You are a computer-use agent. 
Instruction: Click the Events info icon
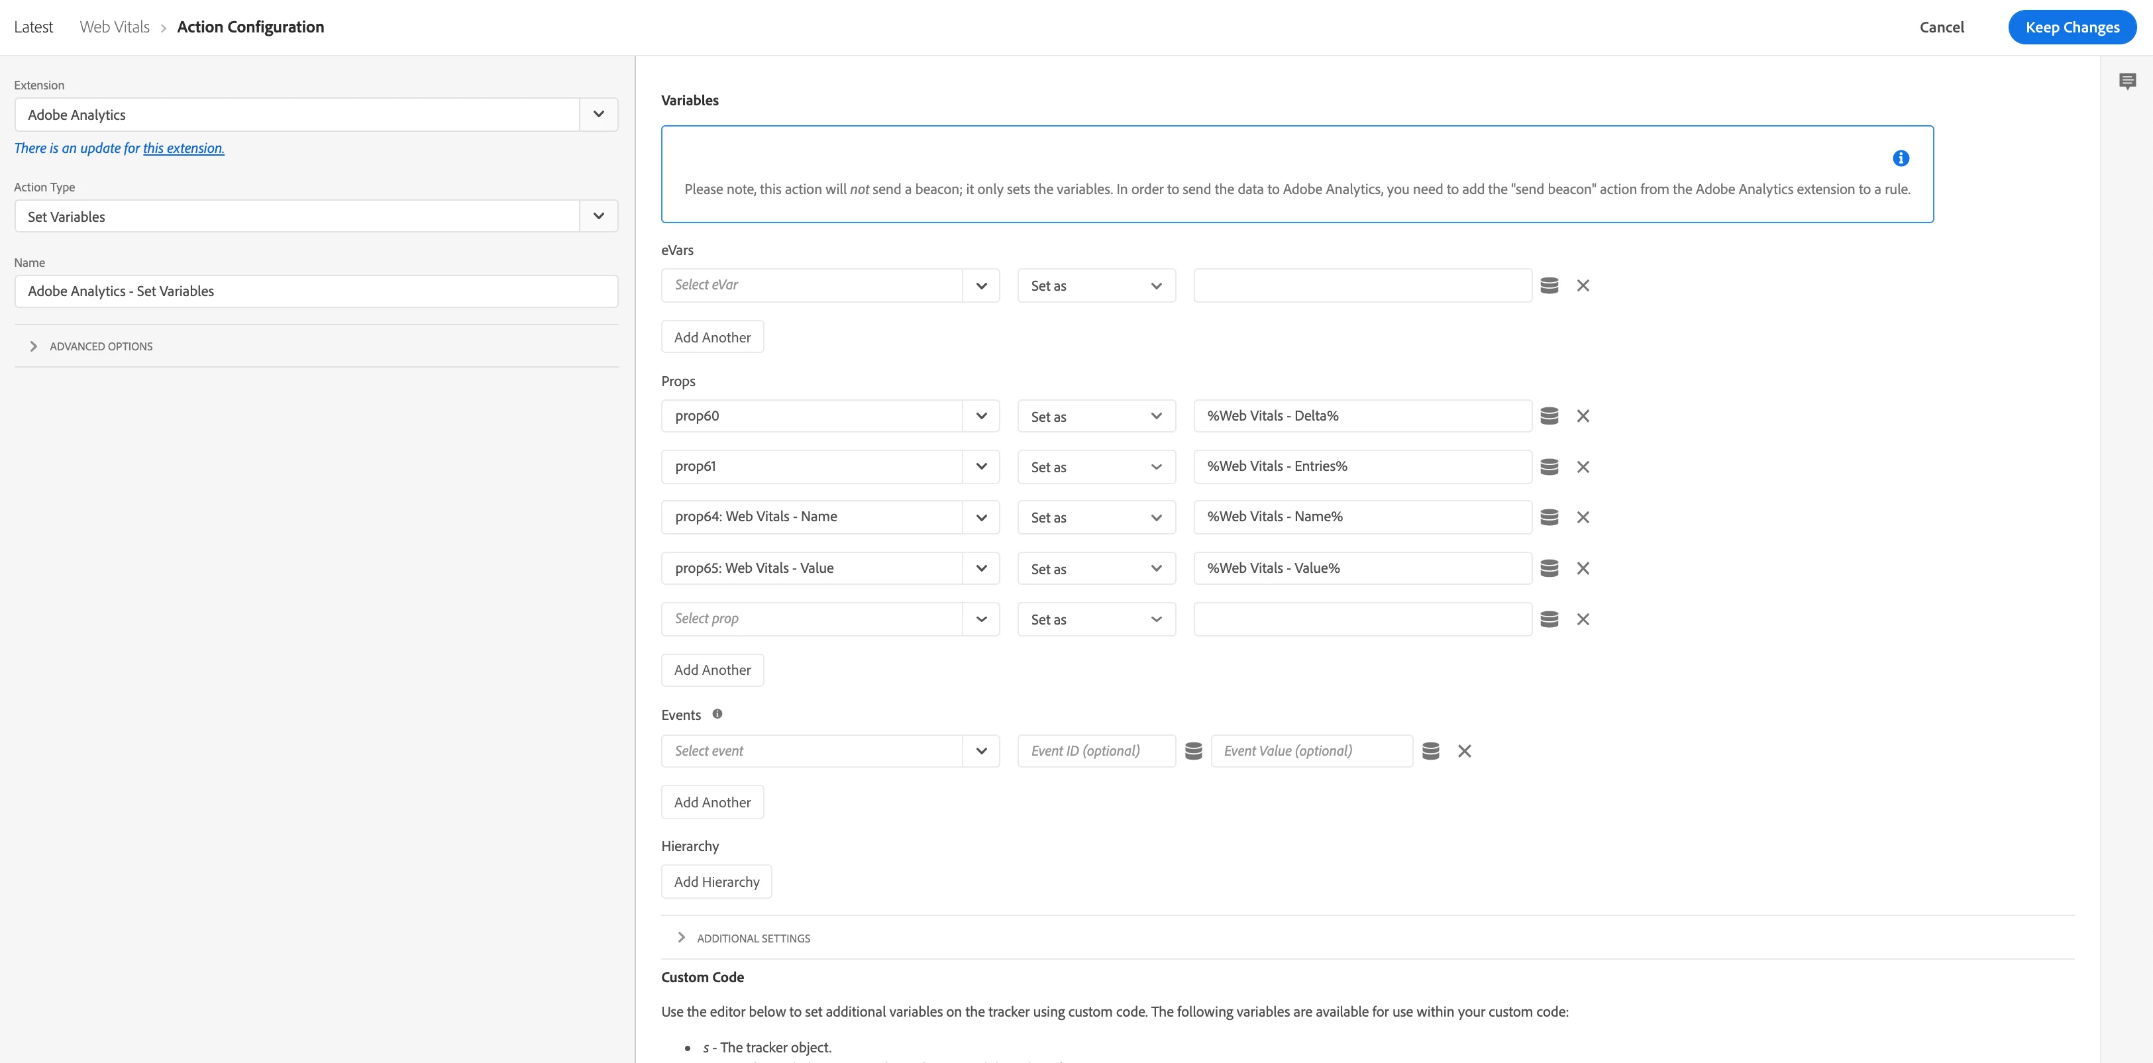click(x=717, y=714)
